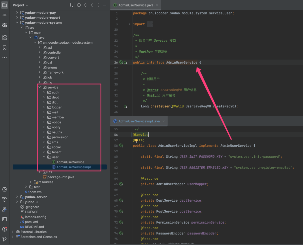
Task: Select AdminUserService in the project tree
Action: pos(70,162)
